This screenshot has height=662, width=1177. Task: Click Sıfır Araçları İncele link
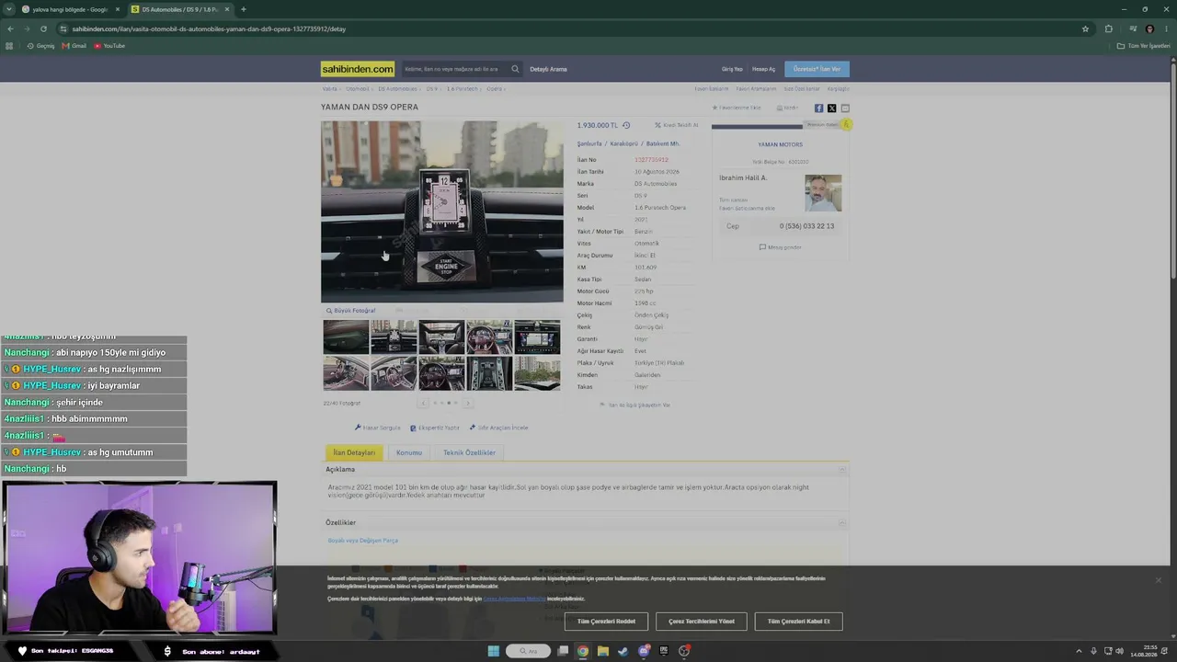(x=498, y=428)
